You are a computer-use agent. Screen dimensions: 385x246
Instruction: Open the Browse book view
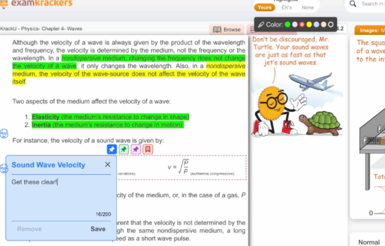click(227, 29)
